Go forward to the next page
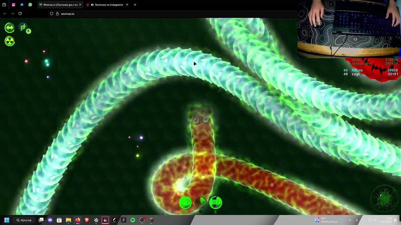The height and width of the screenshot is (225, 401). [x=13, y=14]
